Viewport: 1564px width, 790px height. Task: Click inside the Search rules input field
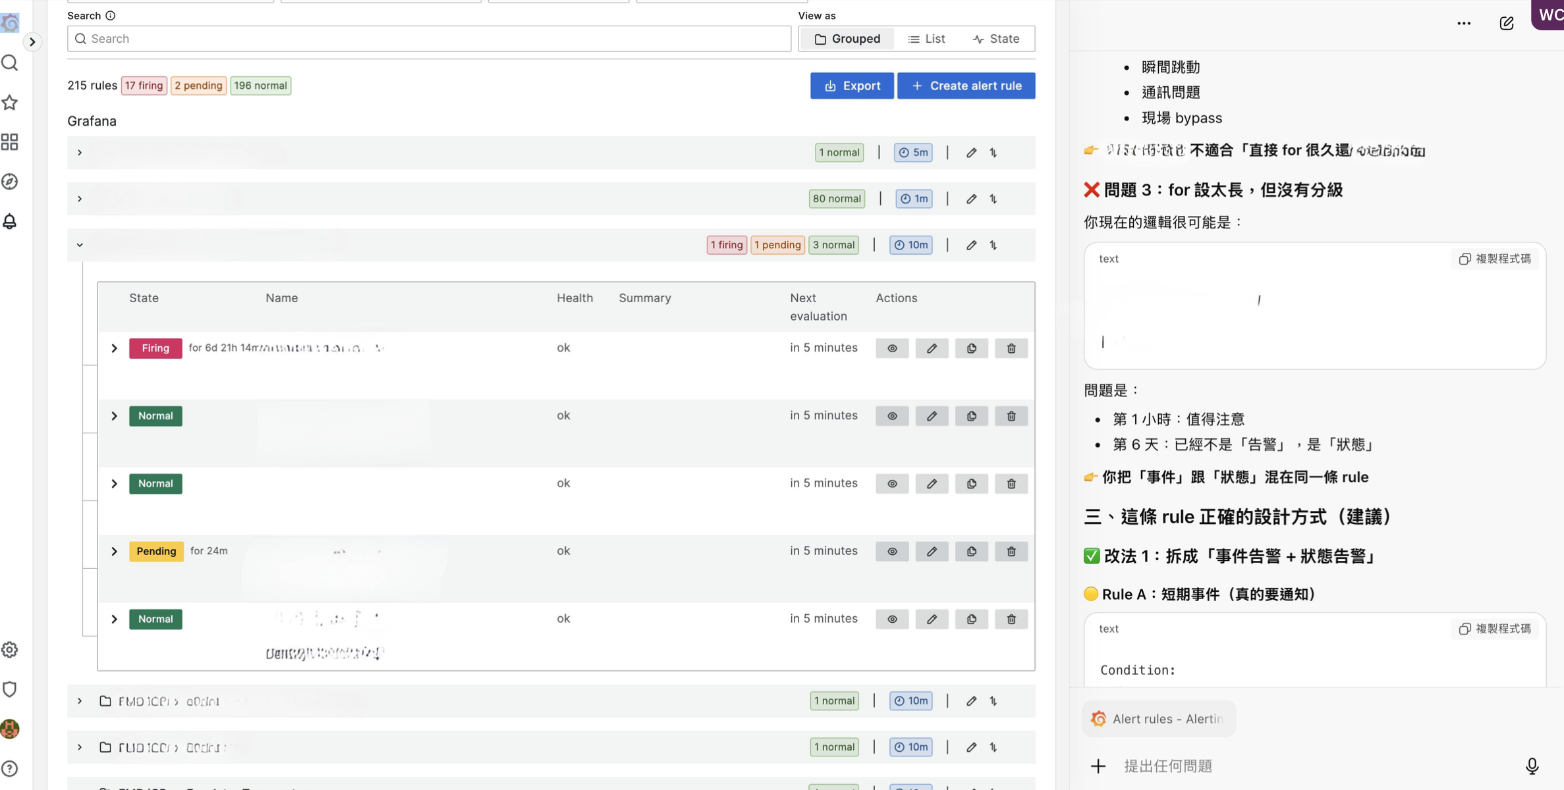(428, 38)
